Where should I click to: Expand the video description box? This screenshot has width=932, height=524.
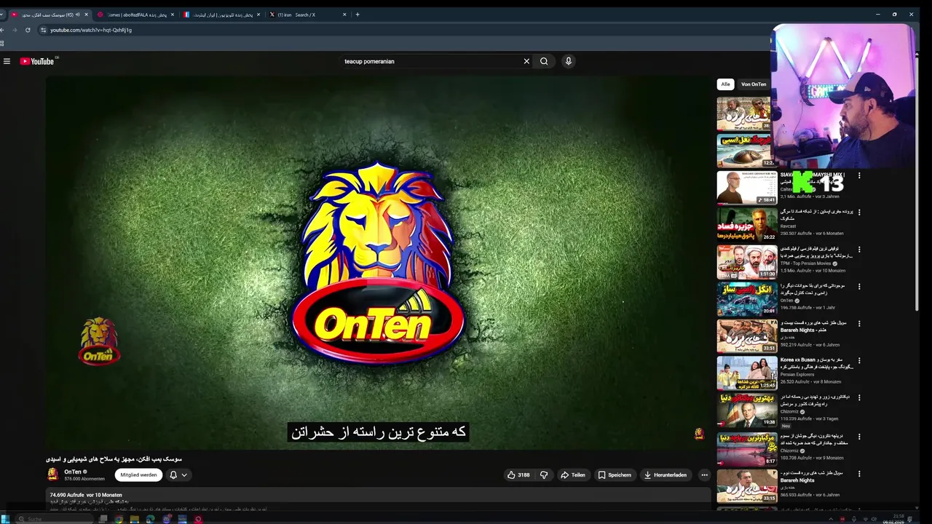(378, 501)
